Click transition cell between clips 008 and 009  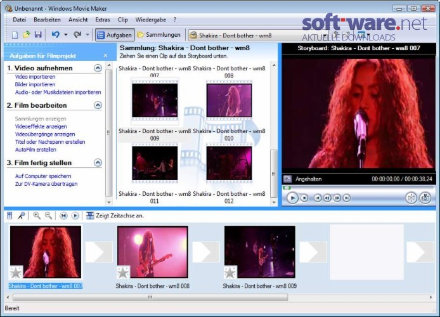206,252
